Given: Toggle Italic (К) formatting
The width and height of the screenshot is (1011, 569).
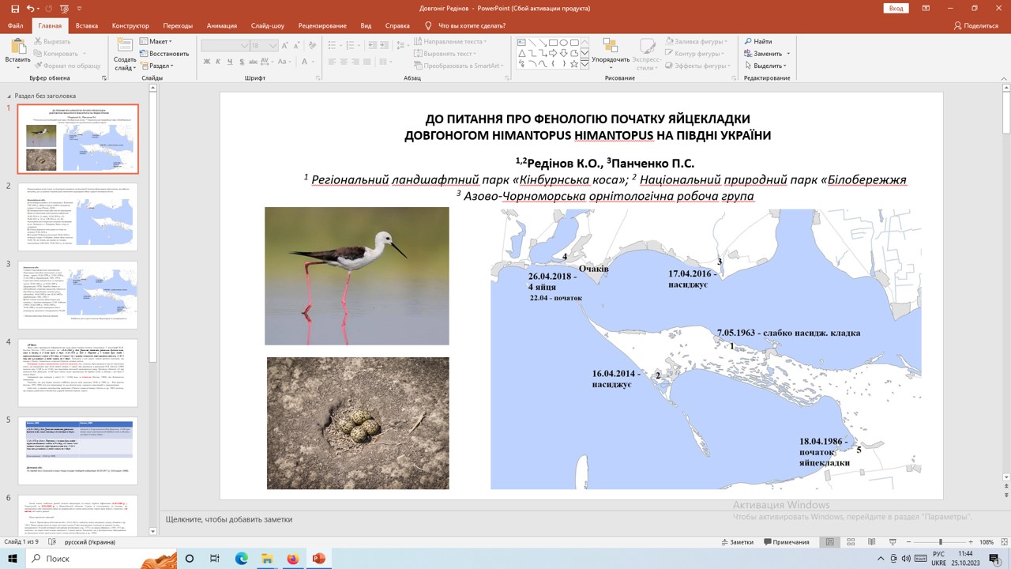Looking at the screenshot, I should tap(218, 62).
